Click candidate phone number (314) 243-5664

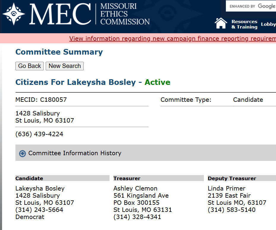[x=39, y=210]
